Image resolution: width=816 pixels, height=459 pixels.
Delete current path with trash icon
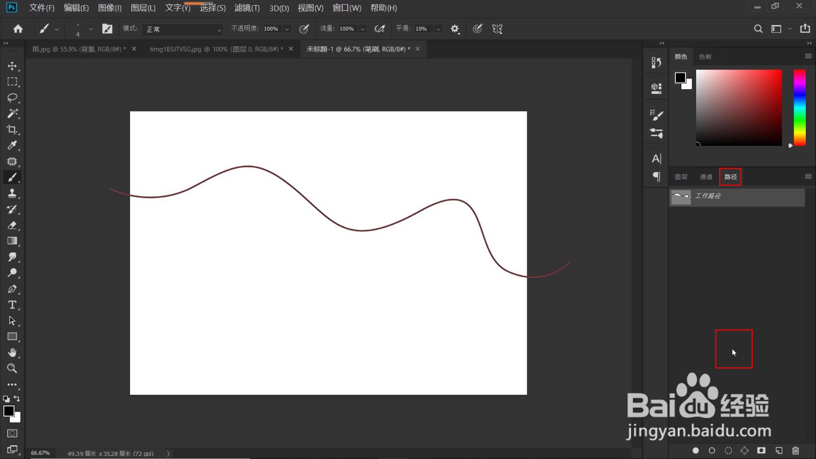click(x=796, y=450)
